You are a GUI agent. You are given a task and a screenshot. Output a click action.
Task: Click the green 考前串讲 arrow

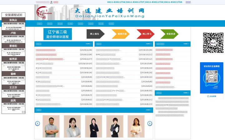(169, 34)
